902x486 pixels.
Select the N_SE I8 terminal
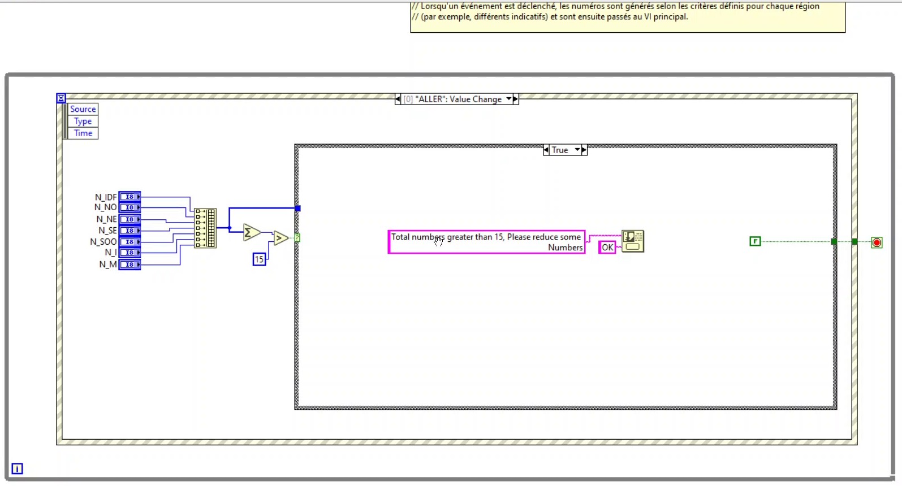point(130,231)
